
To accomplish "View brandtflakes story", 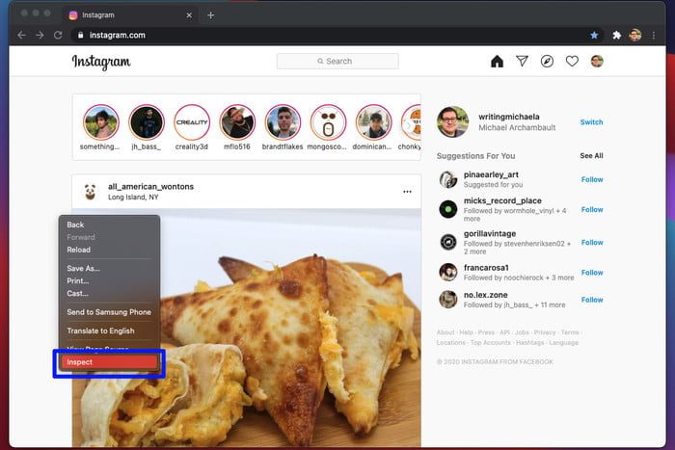I will click(x=283, y=122).
